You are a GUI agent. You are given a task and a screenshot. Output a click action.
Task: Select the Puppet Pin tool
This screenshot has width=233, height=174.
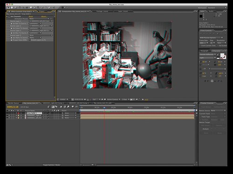54,7
